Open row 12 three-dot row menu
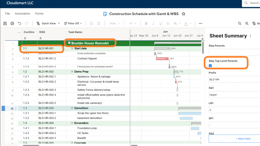The image size is (260, 146). click(x=16, y=109)
